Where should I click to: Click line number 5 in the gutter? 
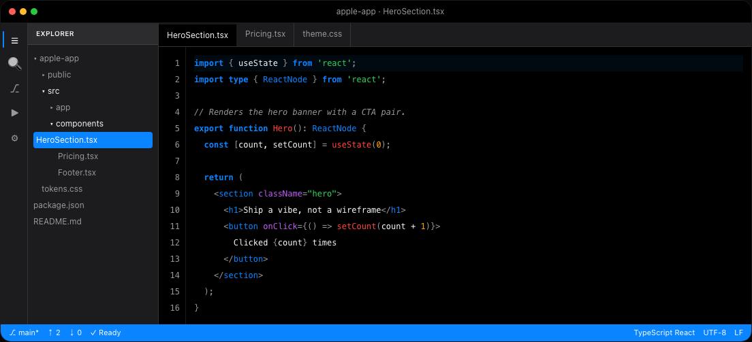pos(177,129)
